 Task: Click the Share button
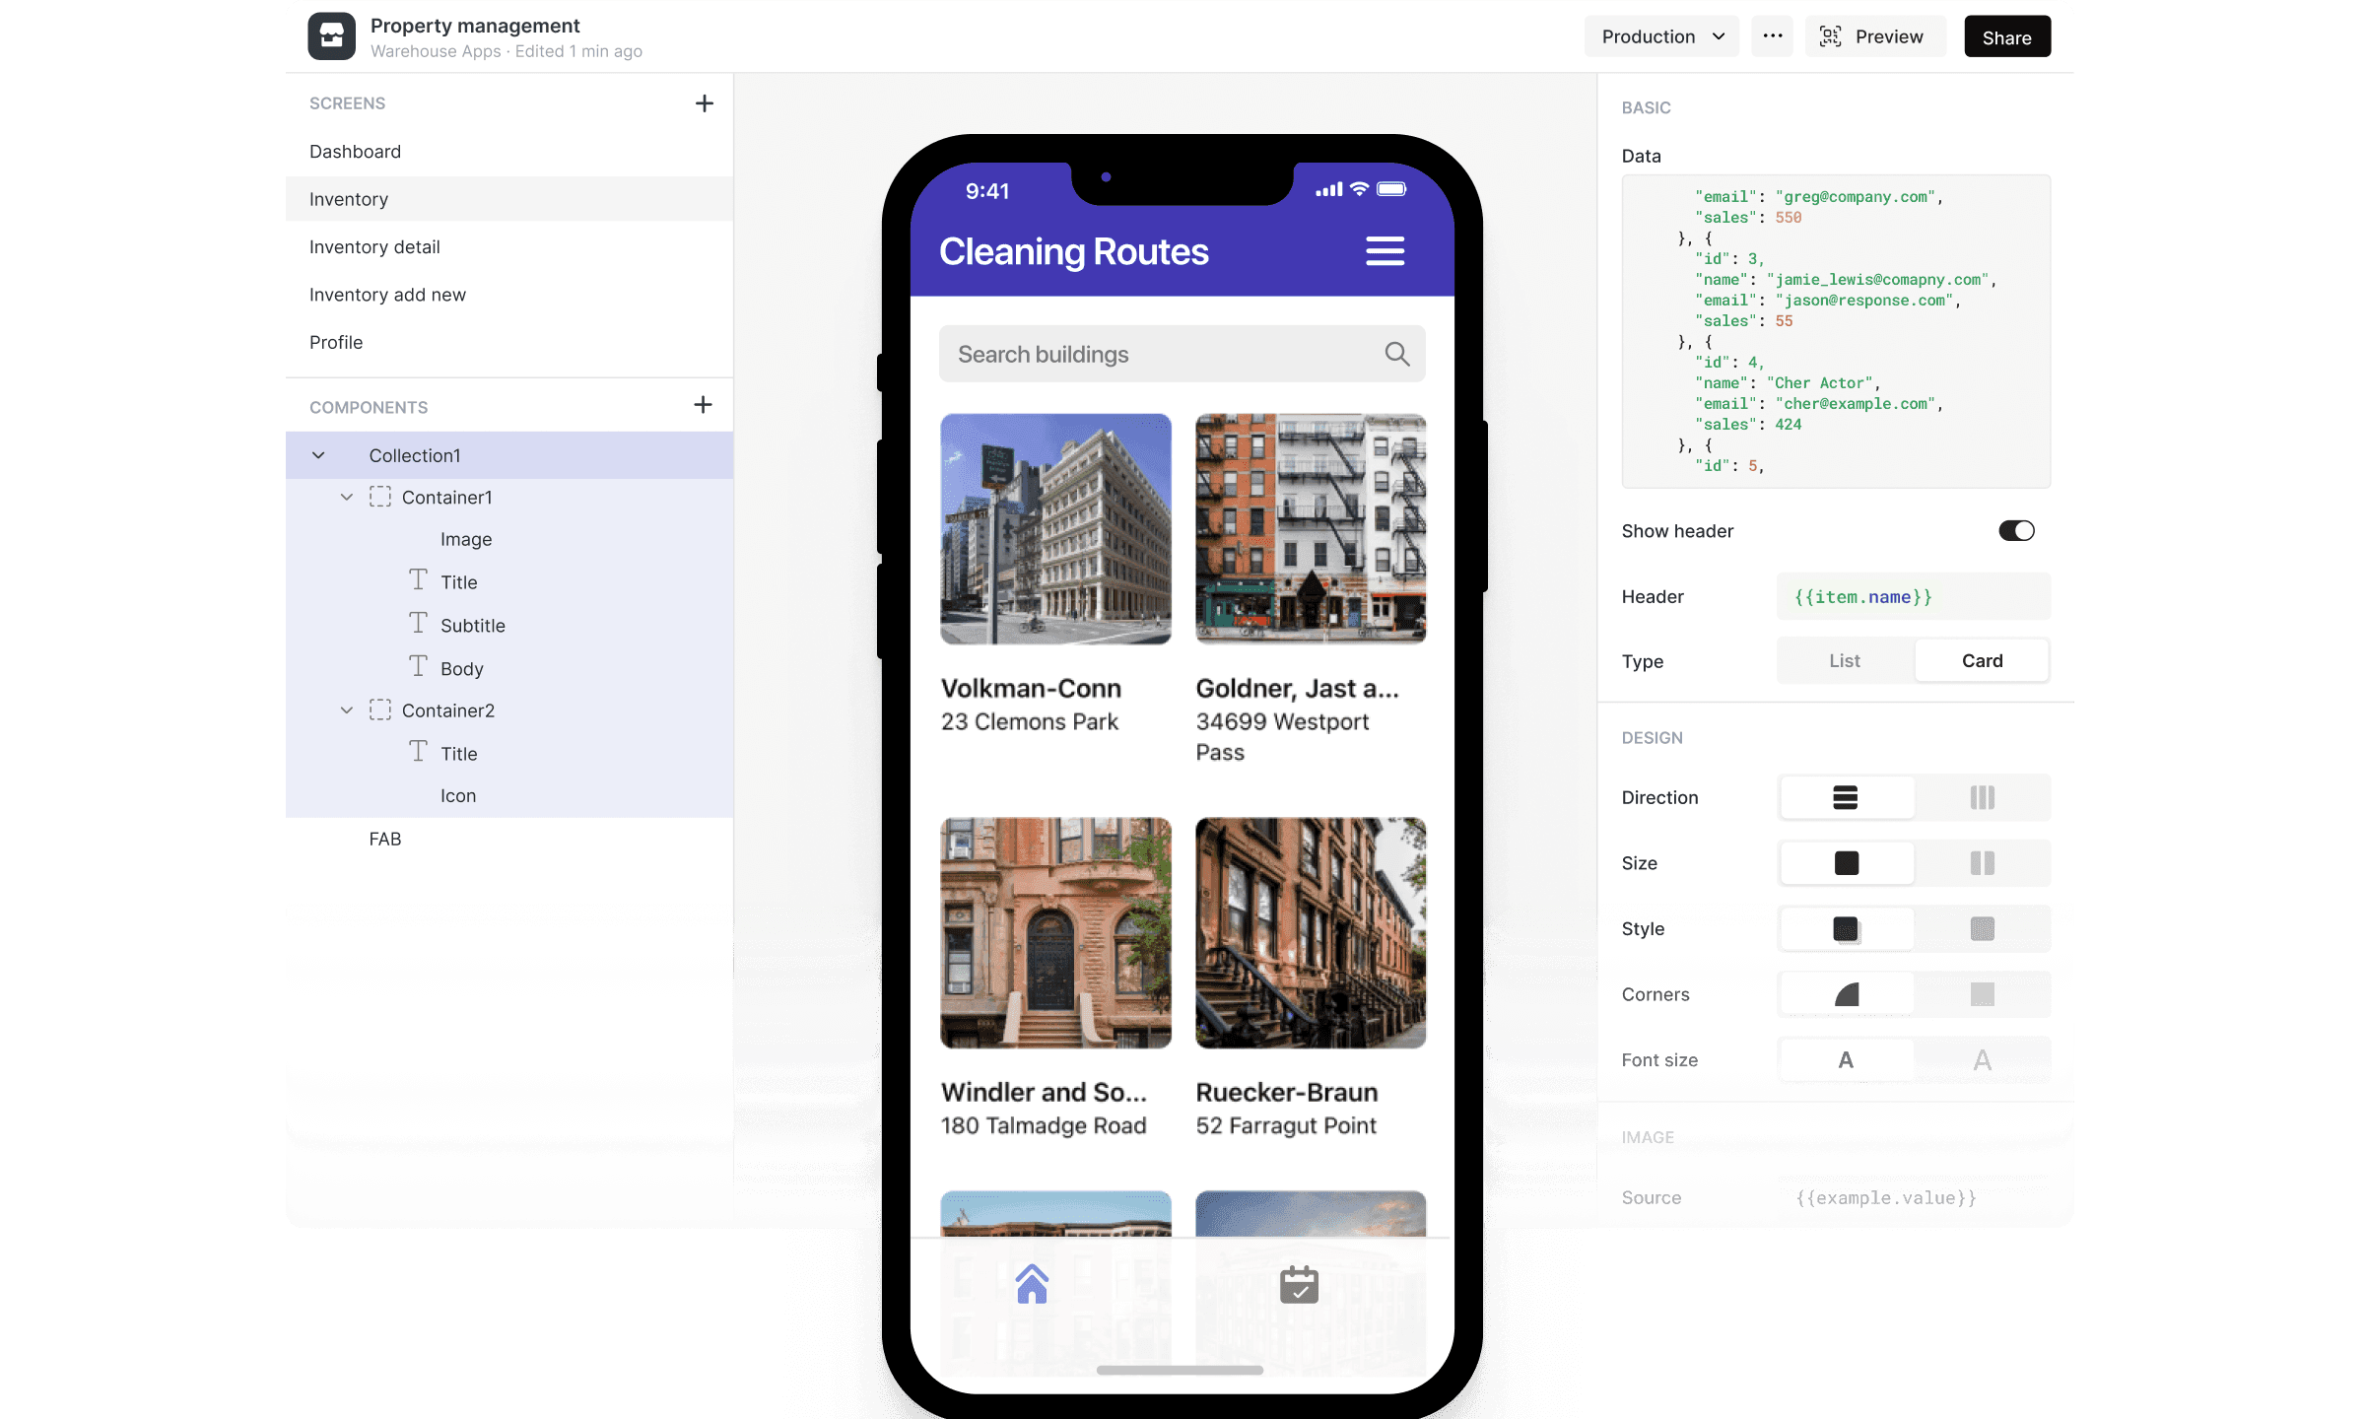(x=2006, y=35)
